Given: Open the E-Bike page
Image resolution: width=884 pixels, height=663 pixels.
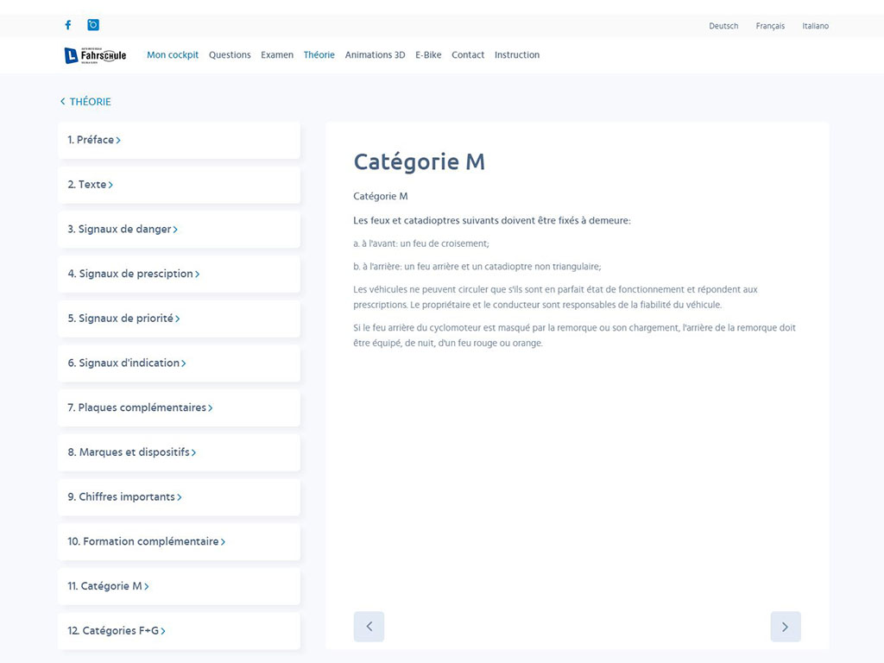Looking at the screenshot, I should coord(428,55).
